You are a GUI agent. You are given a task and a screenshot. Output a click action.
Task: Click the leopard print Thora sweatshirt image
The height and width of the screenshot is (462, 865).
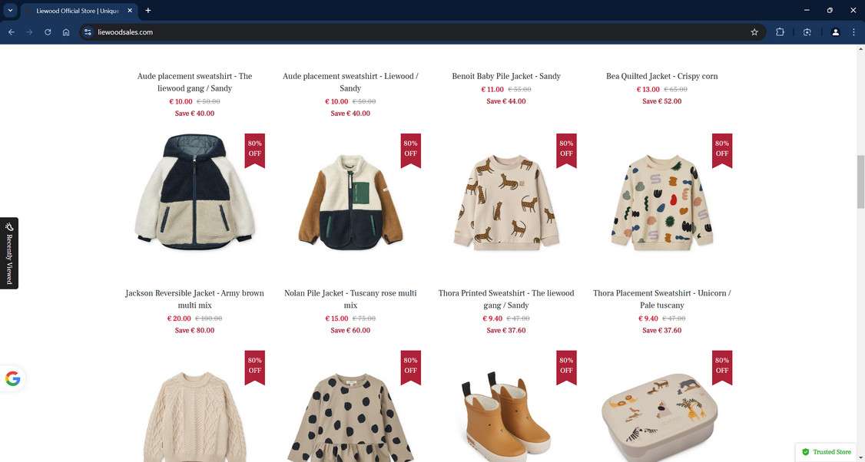pyautogui.click(x=506, y=201)
